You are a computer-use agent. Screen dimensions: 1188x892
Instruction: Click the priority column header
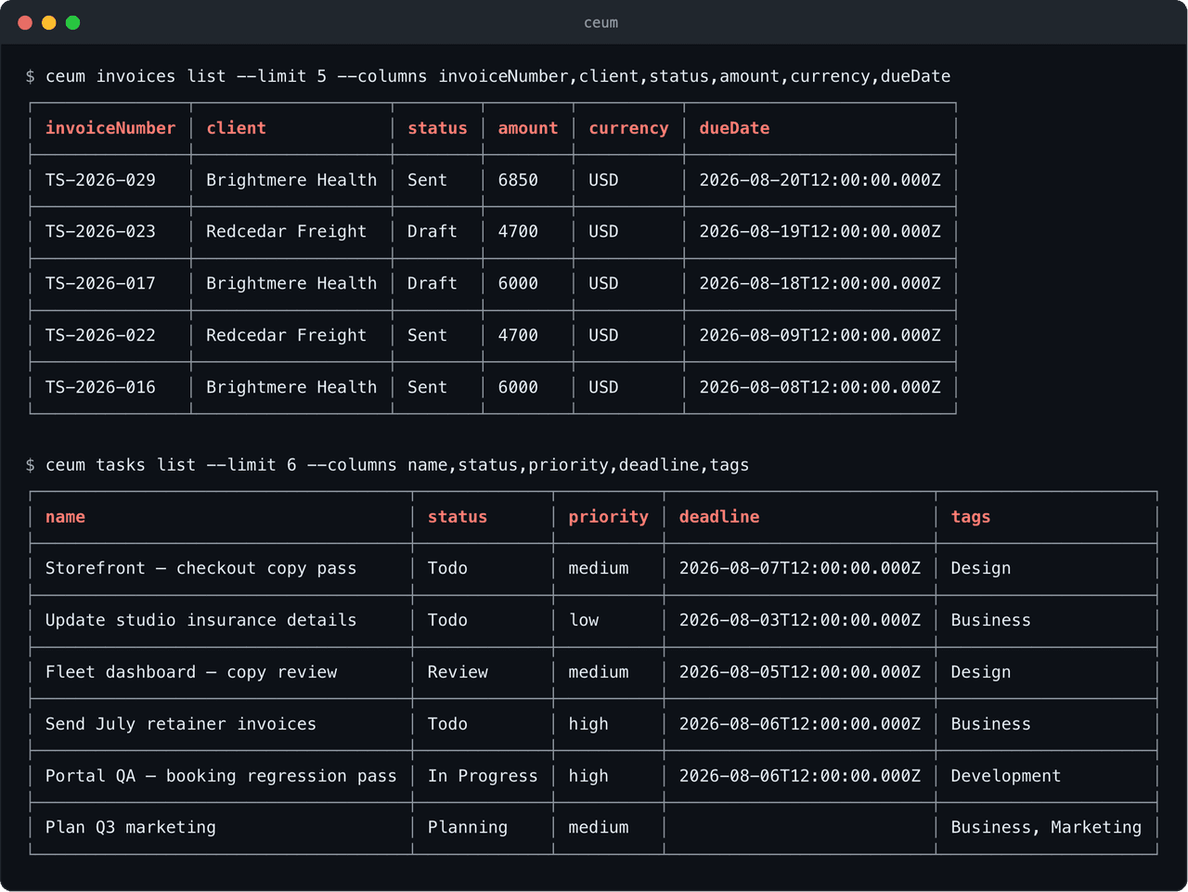point(608,517)
